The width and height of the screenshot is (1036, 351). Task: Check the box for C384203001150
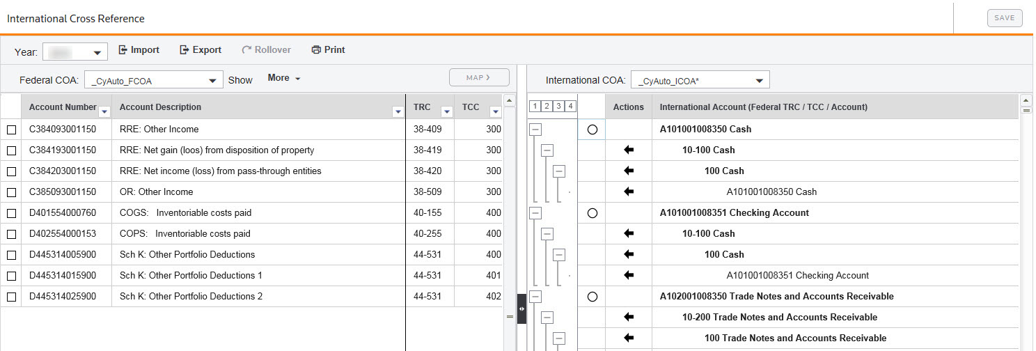coord(11,171)
